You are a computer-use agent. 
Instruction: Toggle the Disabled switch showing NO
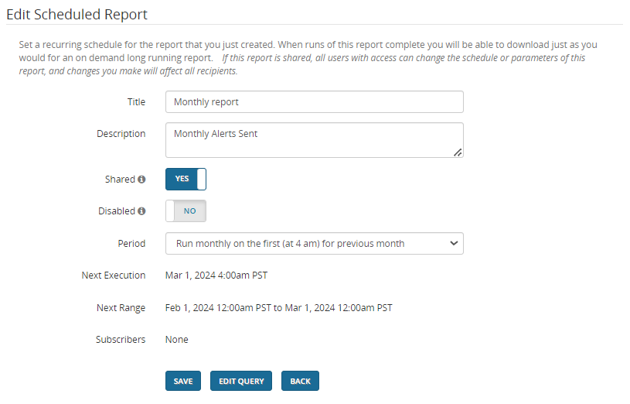click(x=186, y=211)
